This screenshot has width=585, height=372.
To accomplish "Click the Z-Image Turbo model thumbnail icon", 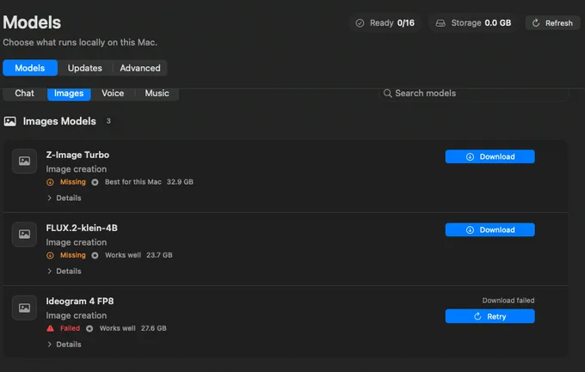I will pyautogui.click(x=24, y=161).
